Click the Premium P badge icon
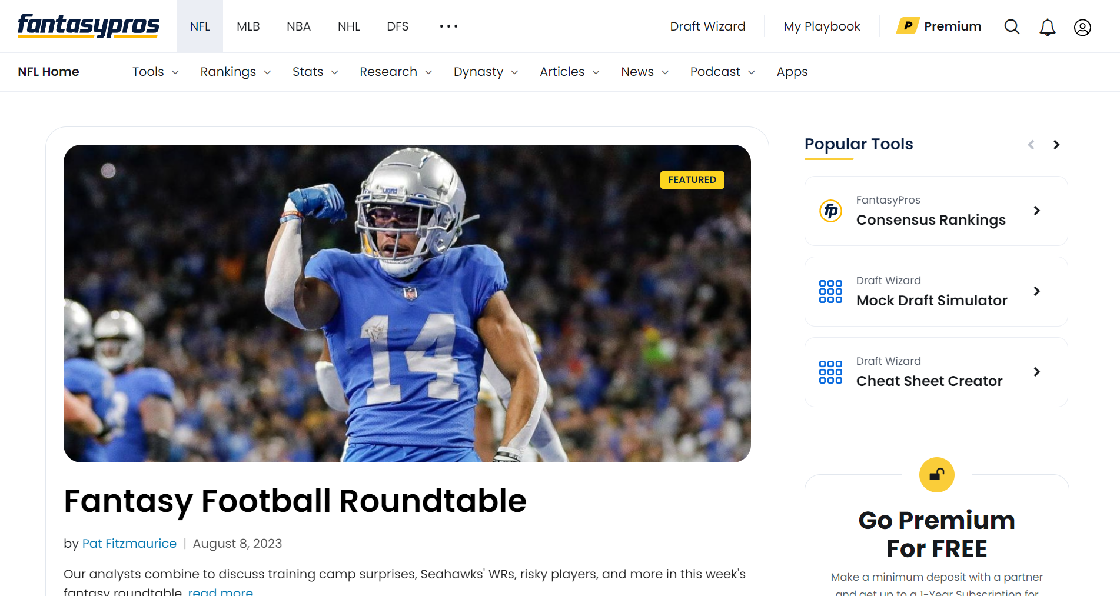The height and width of the screenshot is (596, 1120). [x=908, y=26]
